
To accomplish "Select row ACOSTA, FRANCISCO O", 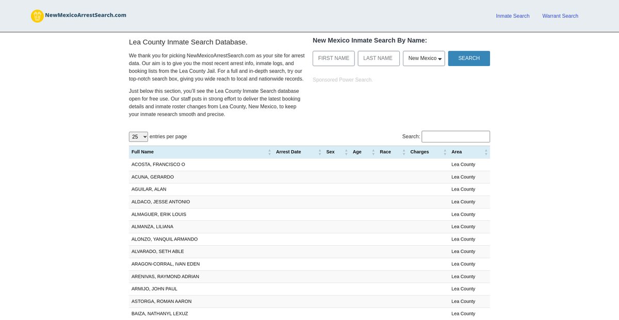I will [309, 165].
